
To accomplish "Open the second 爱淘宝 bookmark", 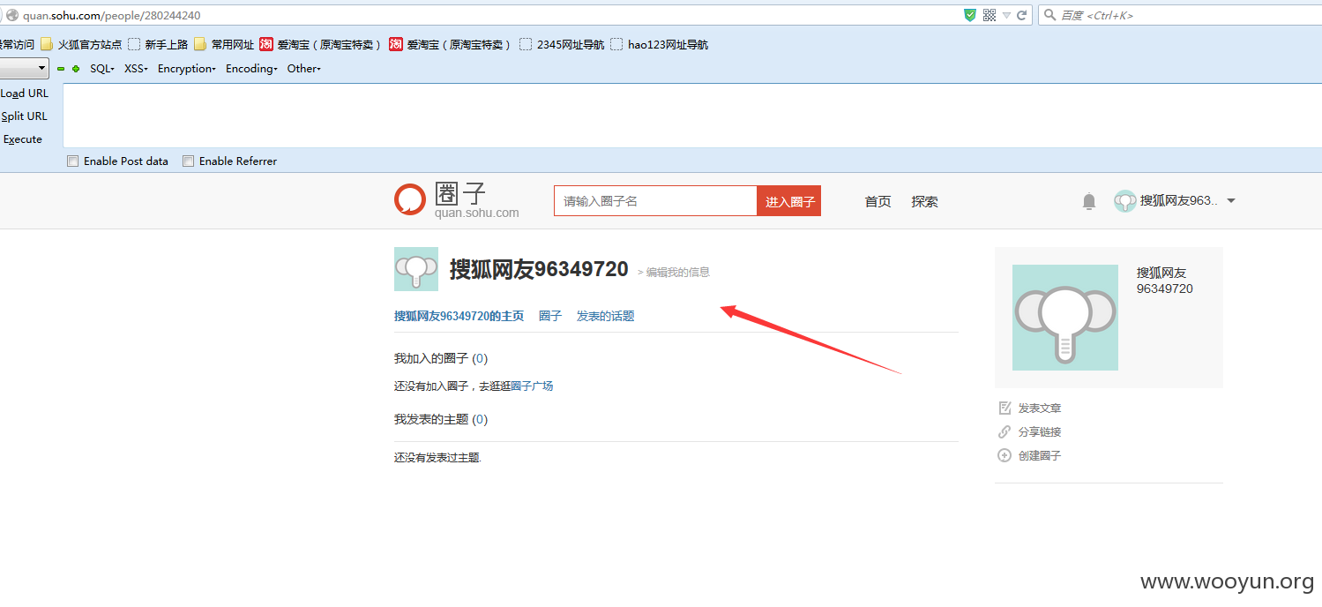I will point(450,44).
